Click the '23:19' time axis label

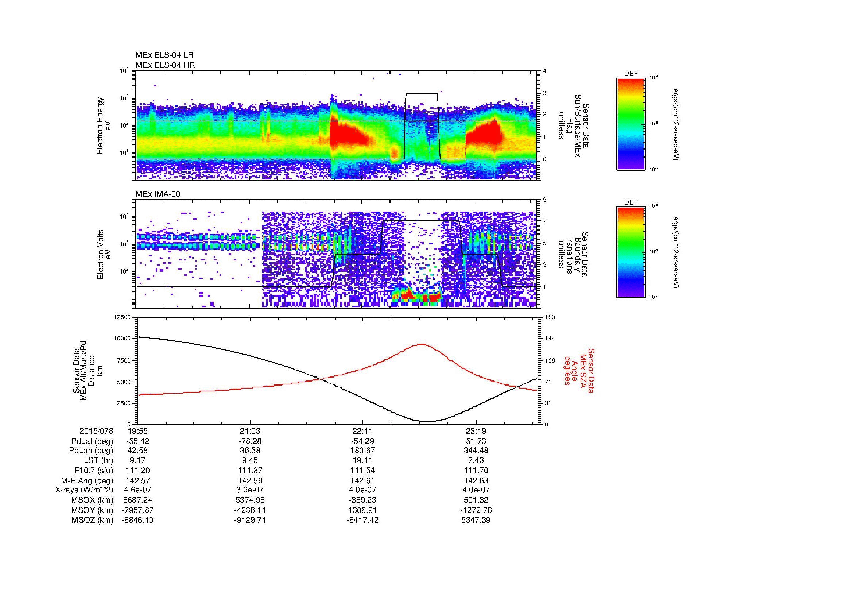point(476,431)
